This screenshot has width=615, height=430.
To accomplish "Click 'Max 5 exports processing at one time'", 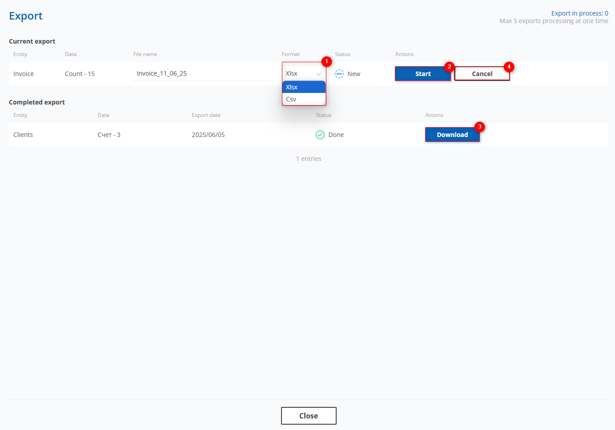I will (x=554, y=21).
